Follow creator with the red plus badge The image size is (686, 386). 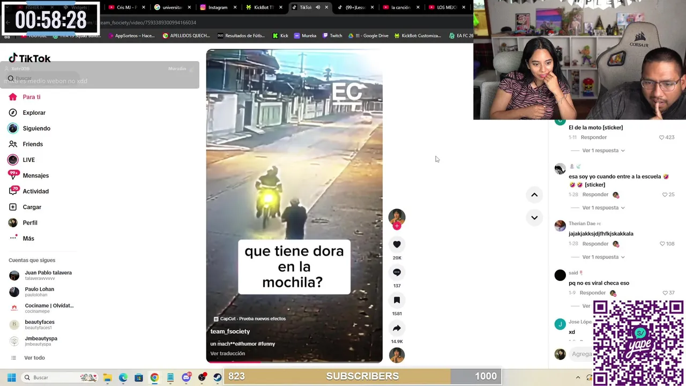coord(397,226)
